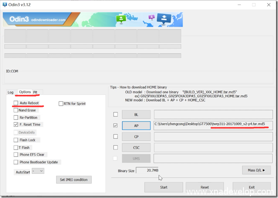The width and height of the screenshot is (278, 198).
Task: Enable Re-Partition checkbox
Action: (x=16, y=117)
